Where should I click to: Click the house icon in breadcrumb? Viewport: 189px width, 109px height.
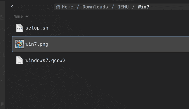tap(58, 7)
